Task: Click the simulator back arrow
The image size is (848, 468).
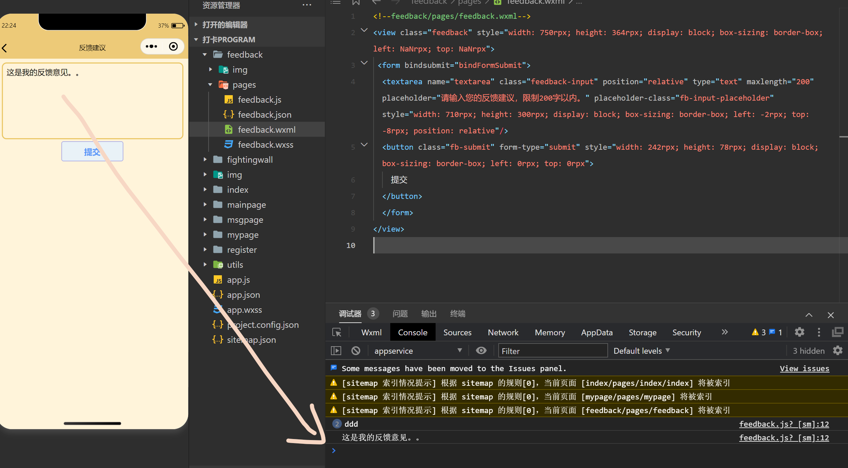Action: [5, 48]
